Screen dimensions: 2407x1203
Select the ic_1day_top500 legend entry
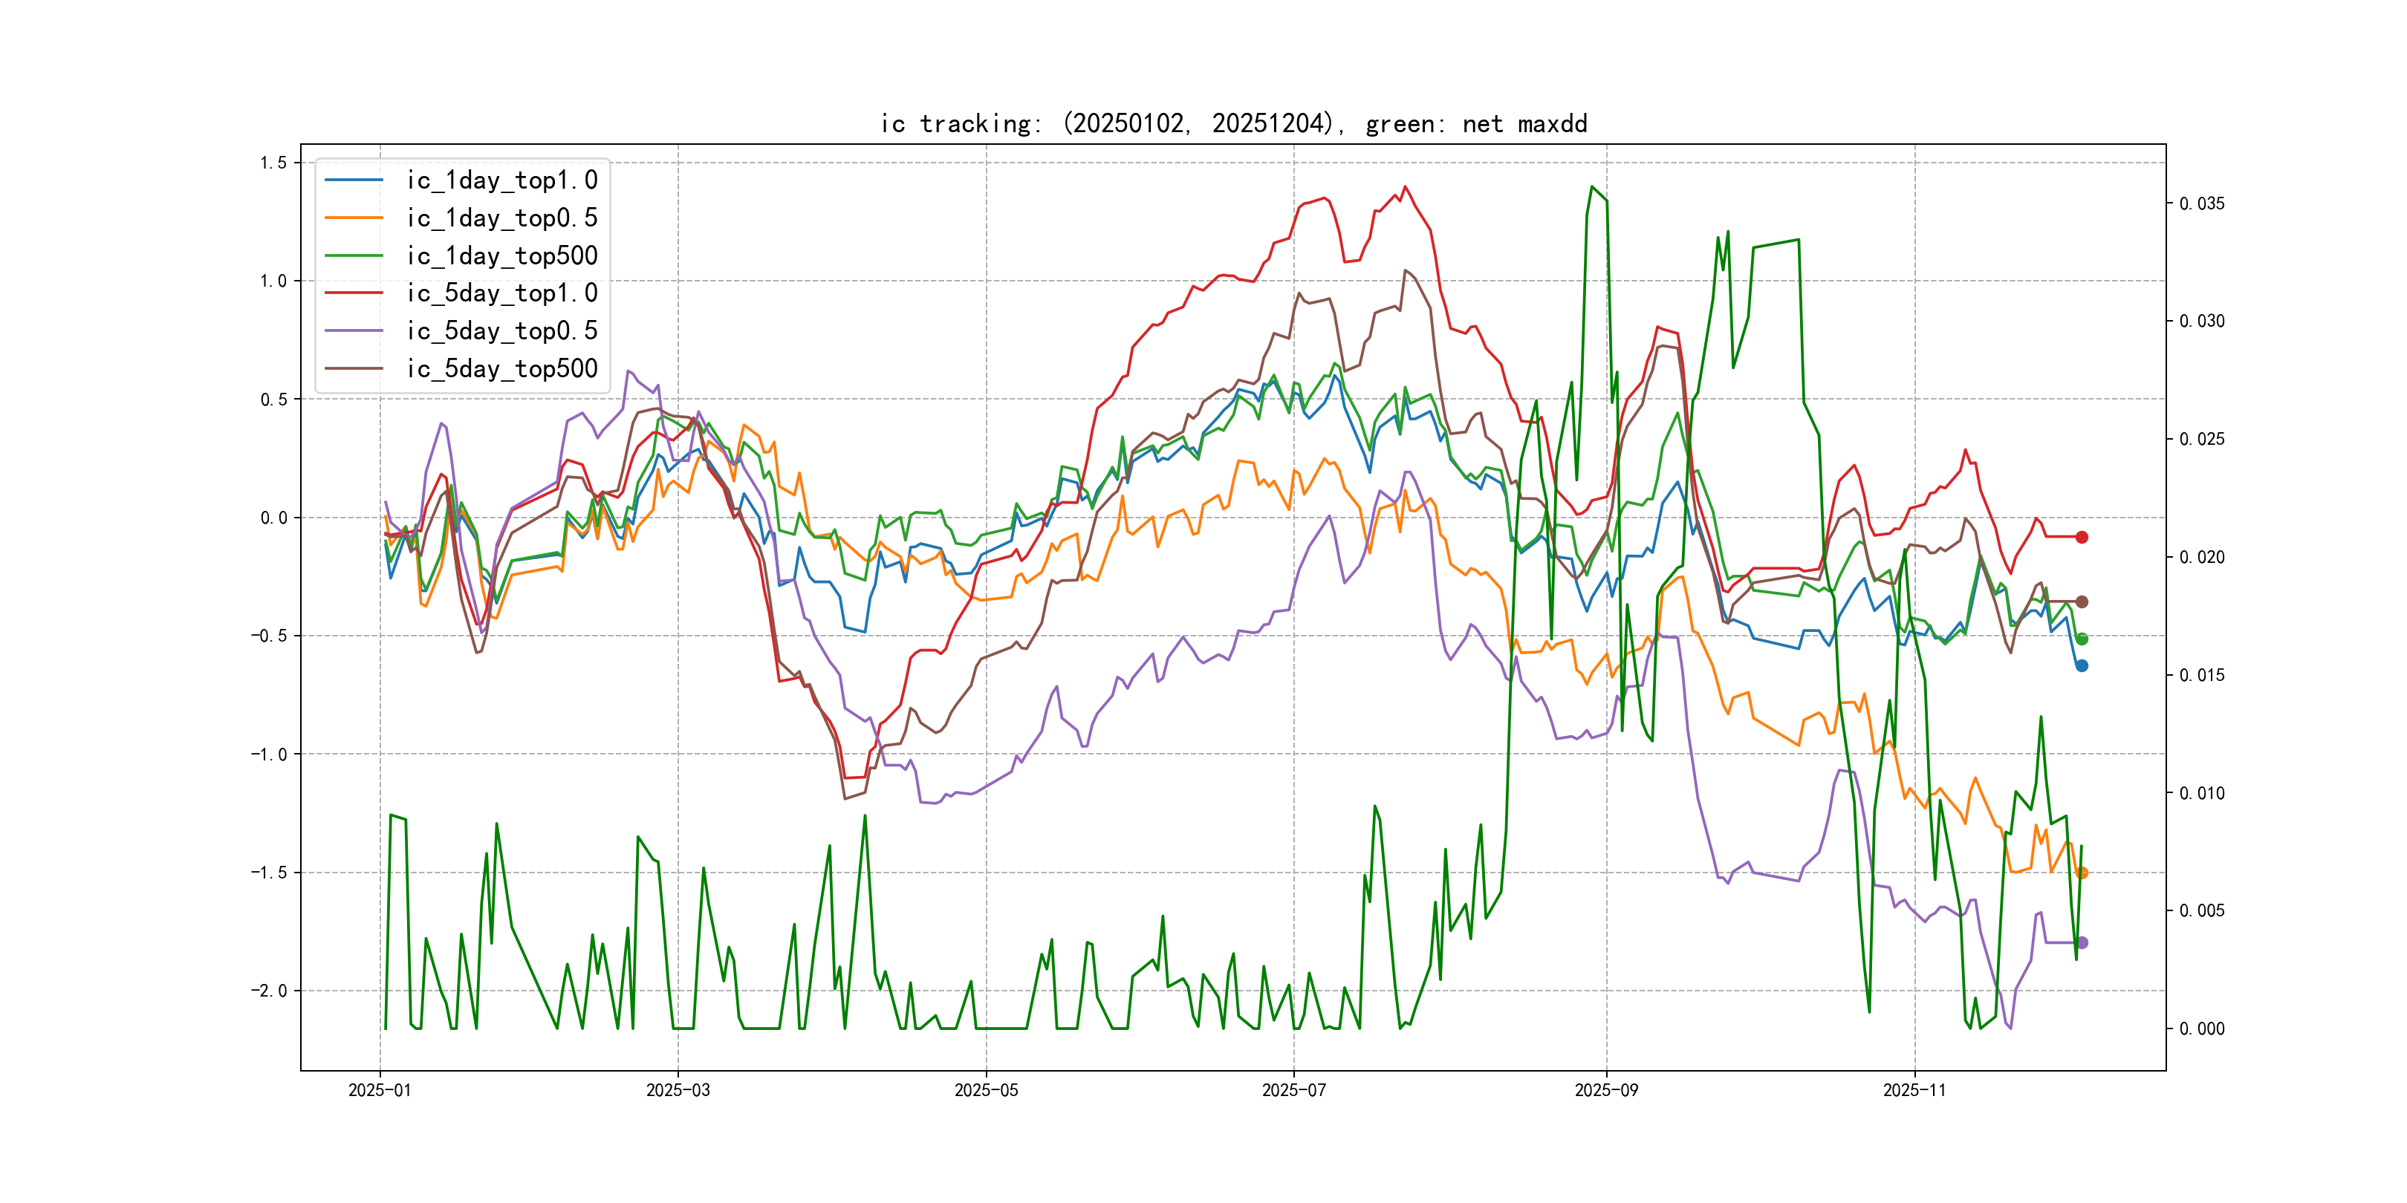pyautogui.click(x=501, y=256)
